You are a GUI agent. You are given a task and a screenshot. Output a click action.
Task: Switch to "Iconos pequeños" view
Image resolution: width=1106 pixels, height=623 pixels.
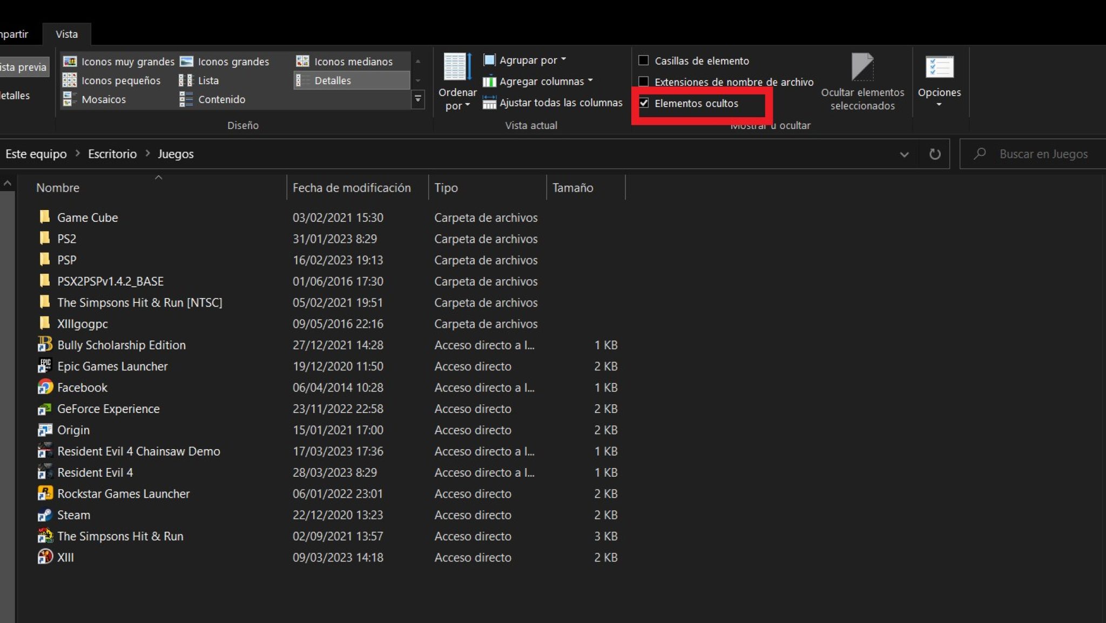120,80
